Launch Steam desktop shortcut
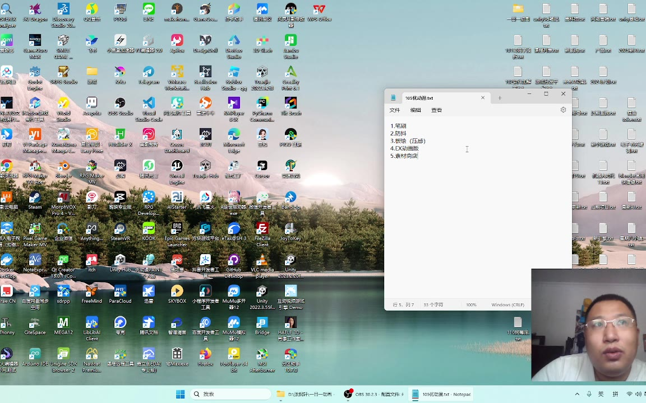The width and height of the screenshot is (646, 403). [35, 200]
